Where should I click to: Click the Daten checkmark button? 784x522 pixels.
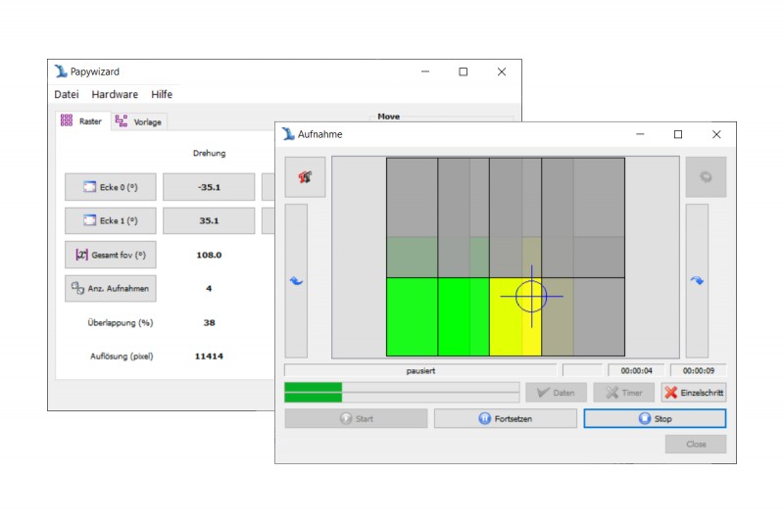pyautogui.click(x=556, y=393)
